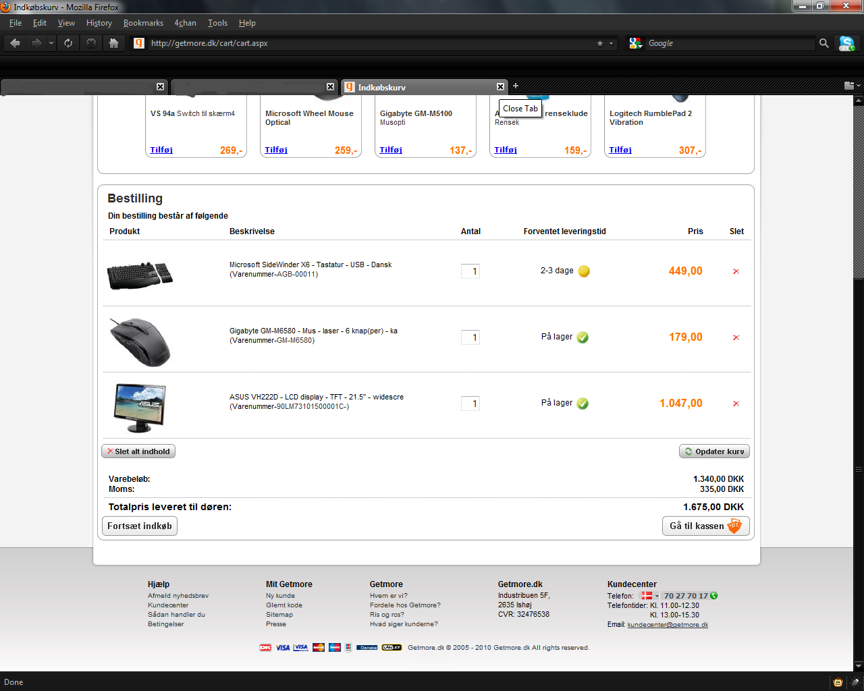This screenshot has width=864, height=691.
Task: Open the Glemt kode footer link
Action: [x=284, y=605]
